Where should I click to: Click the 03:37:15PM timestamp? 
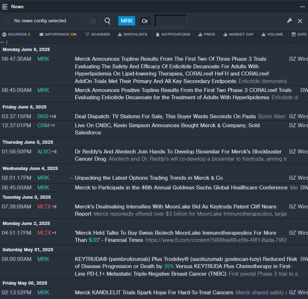(x=17, y=116)
